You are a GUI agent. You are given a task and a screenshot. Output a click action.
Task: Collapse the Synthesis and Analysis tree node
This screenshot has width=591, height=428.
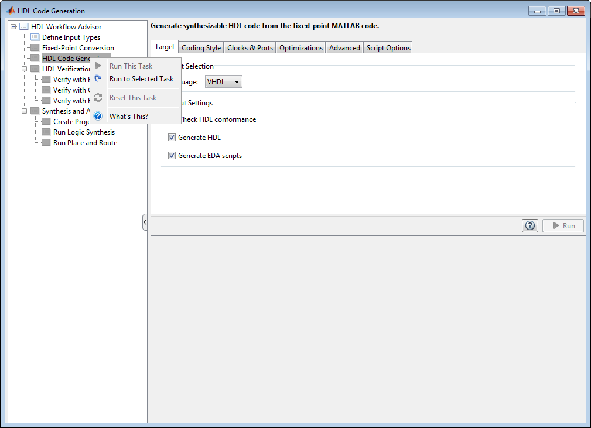[24, 111]
